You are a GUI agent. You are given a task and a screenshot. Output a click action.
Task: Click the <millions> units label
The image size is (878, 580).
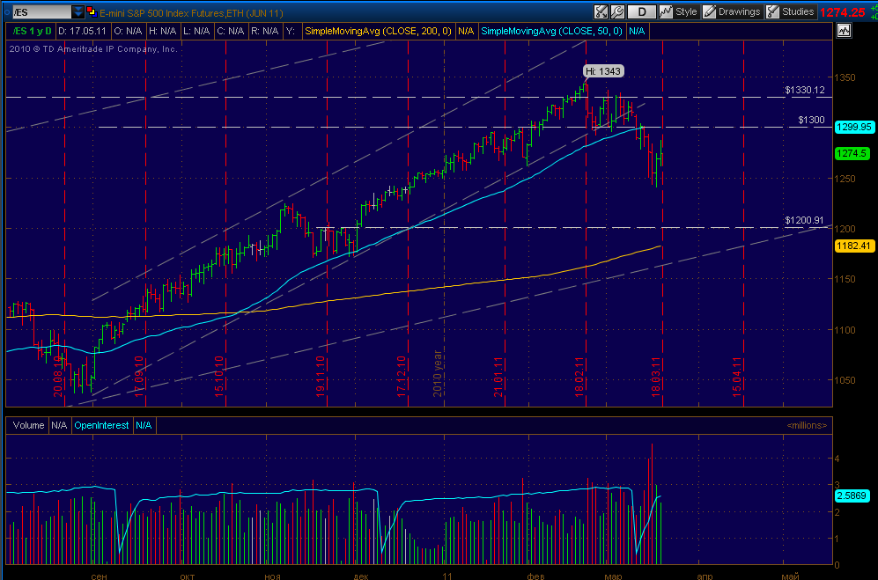(807, 425)
